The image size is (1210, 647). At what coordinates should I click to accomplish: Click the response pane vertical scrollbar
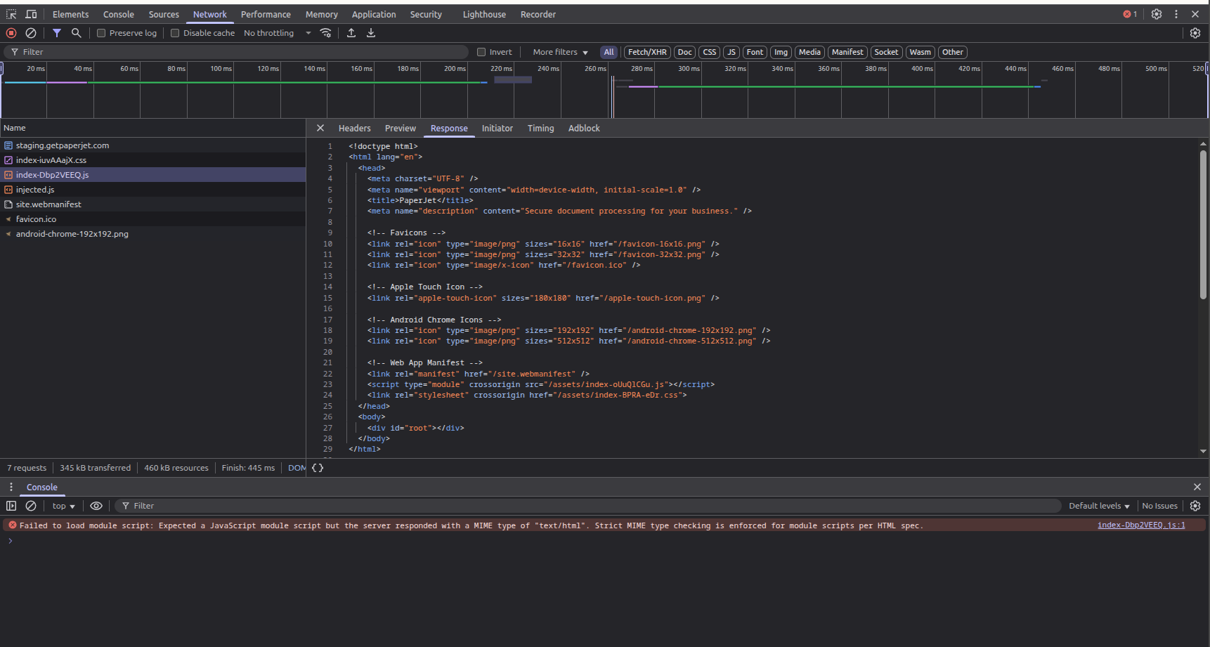coord(1203,225)
